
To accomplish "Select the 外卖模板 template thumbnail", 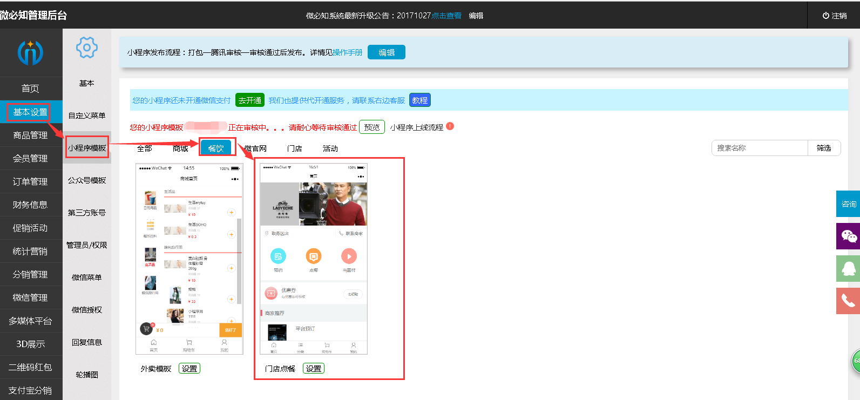I will pyautogui.click(x=189, y=259).
